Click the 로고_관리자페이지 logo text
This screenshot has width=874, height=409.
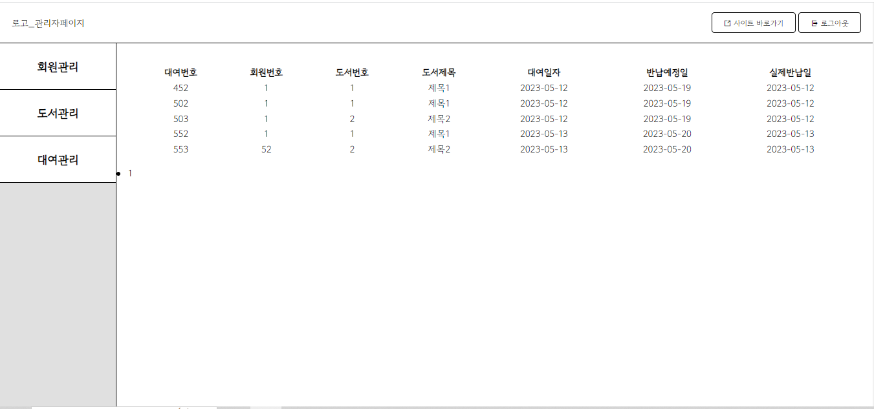click(48, 23)
